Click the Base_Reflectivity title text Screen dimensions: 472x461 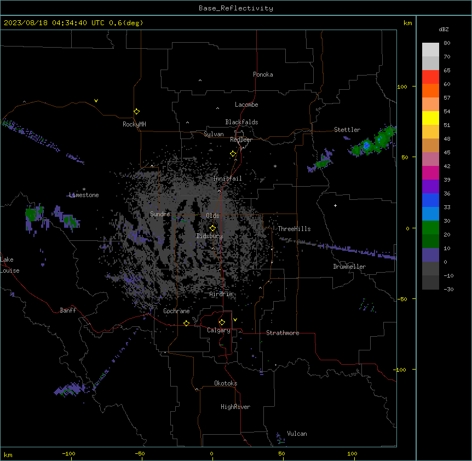[236, 8]
